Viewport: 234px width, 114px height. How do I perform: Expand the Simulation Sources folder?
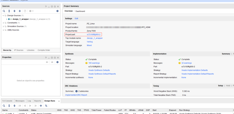pos(3,26)
